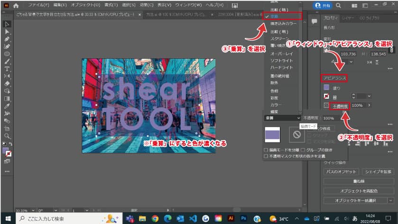Show more Transform options

[x=390, y=68]
